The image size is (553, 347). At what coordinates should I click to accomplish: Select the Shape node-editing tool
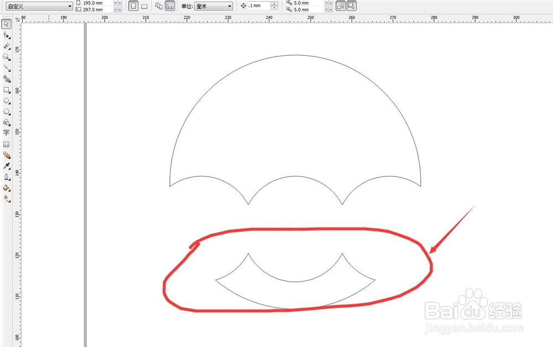[6, 35]
